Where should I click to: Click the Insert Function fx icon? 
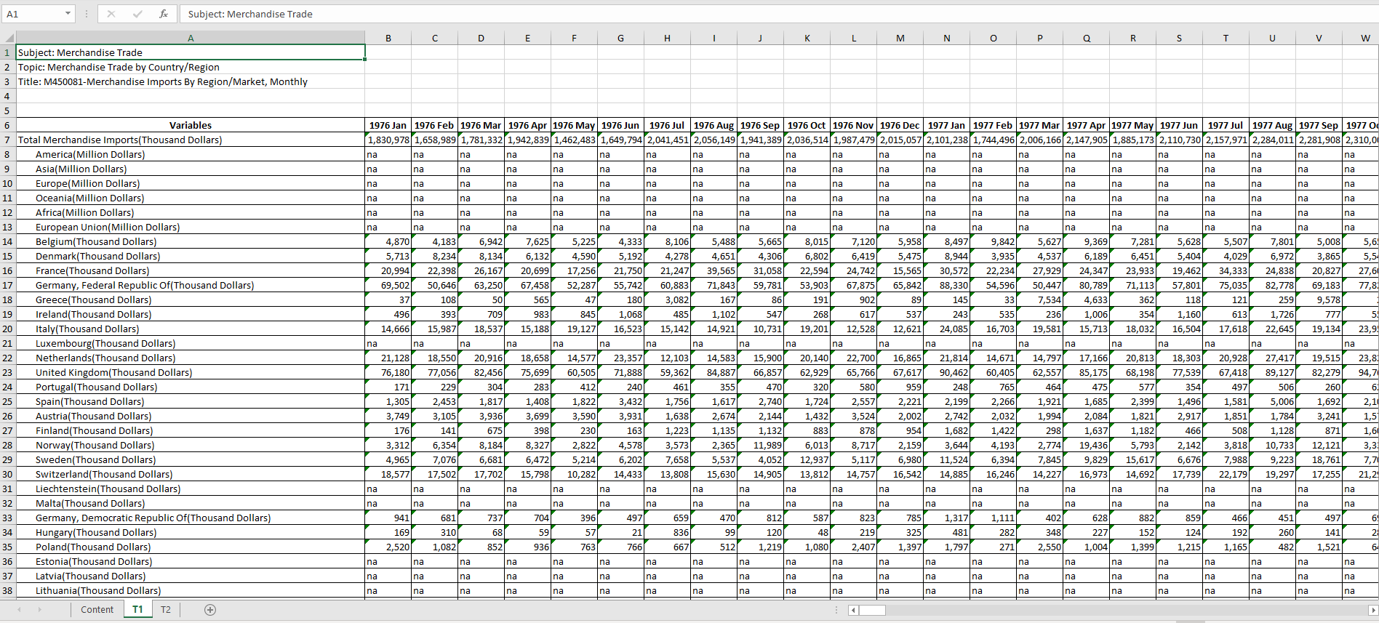point(164,14)
